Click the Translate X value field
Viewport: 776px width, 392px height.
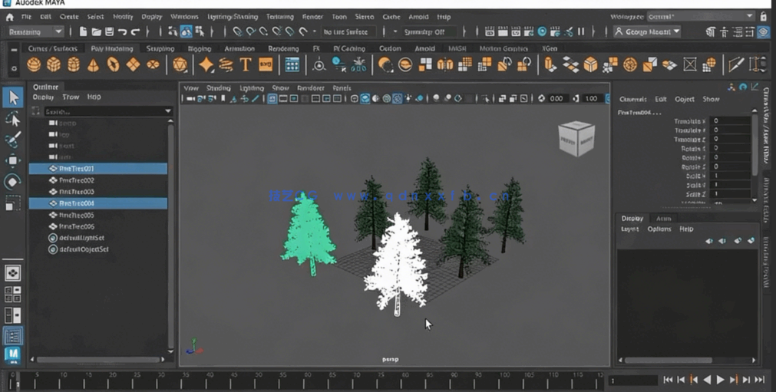click(730, 121)
